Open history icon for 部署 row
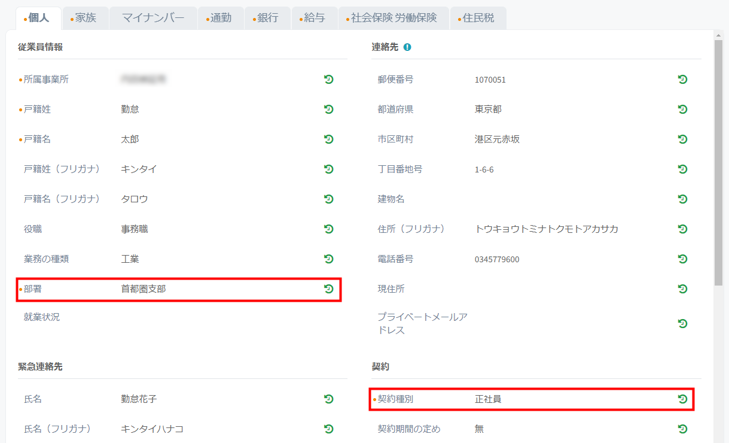Screen dimensions: 729x443 pyautogui.click(x=328, y=289)
